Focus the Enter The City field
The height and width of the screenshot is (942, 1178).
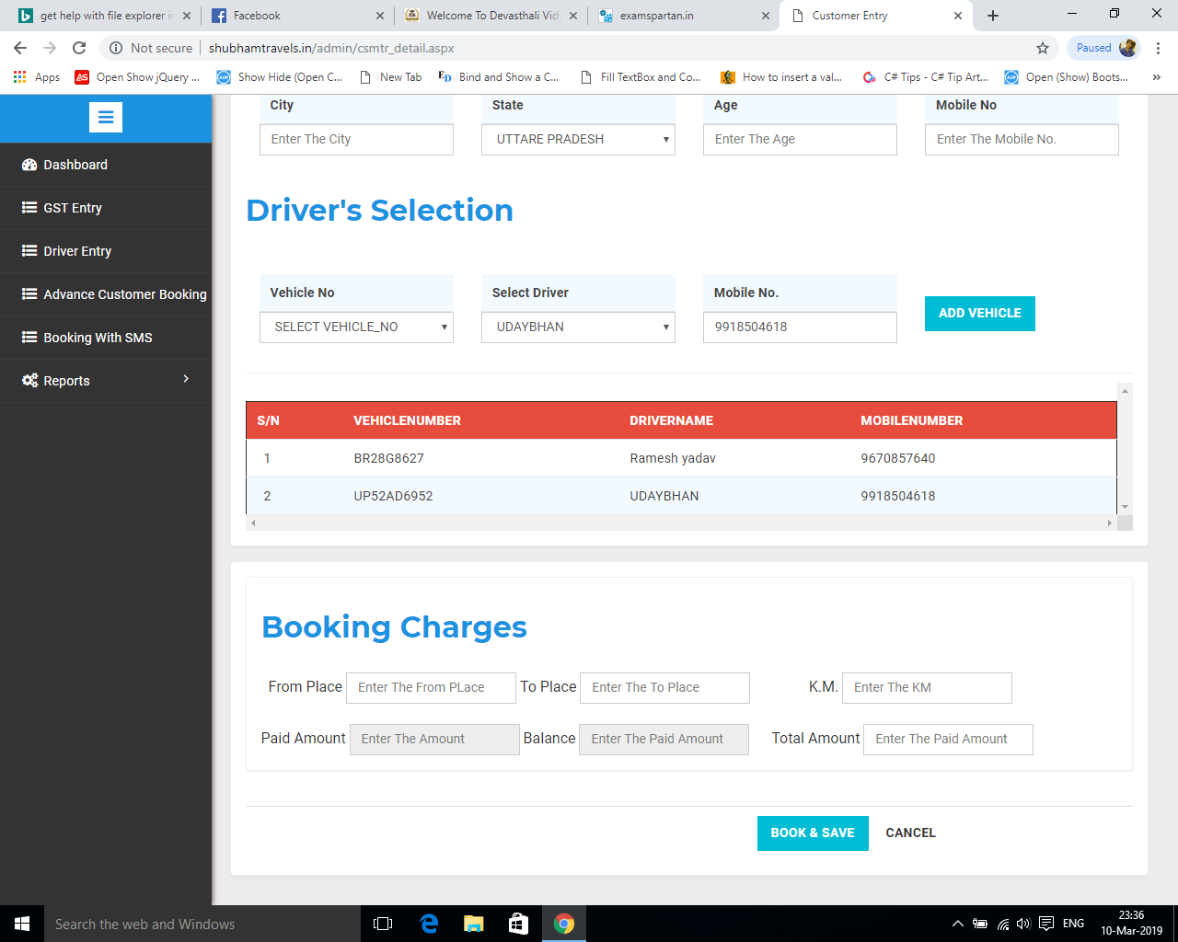[x=356, y=139]
